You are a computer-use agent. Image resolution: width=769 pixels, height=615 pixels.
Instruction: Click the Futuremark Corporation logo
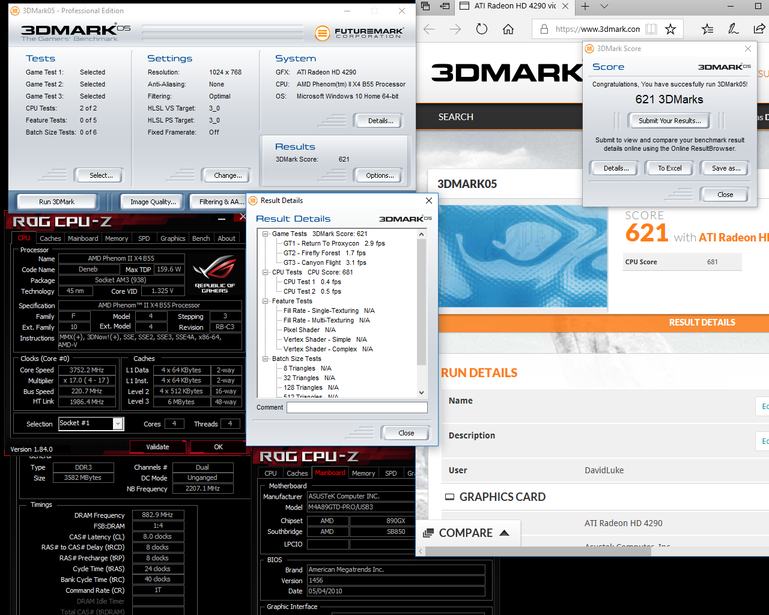359,32
